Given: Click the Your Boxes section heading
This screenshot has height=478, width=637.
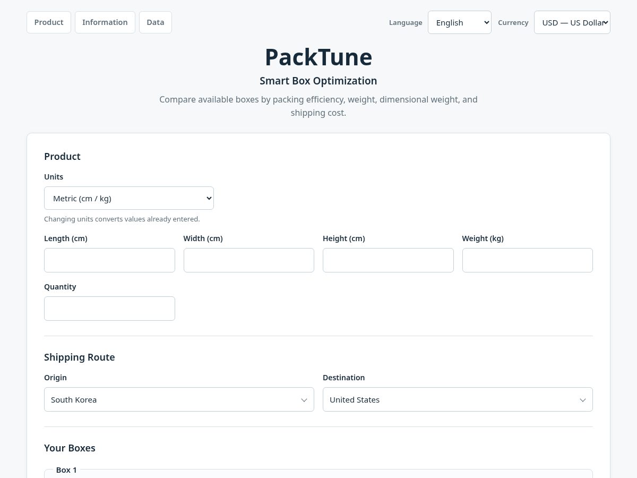Looking at the screenshot, I should click(x=70, y=448).
